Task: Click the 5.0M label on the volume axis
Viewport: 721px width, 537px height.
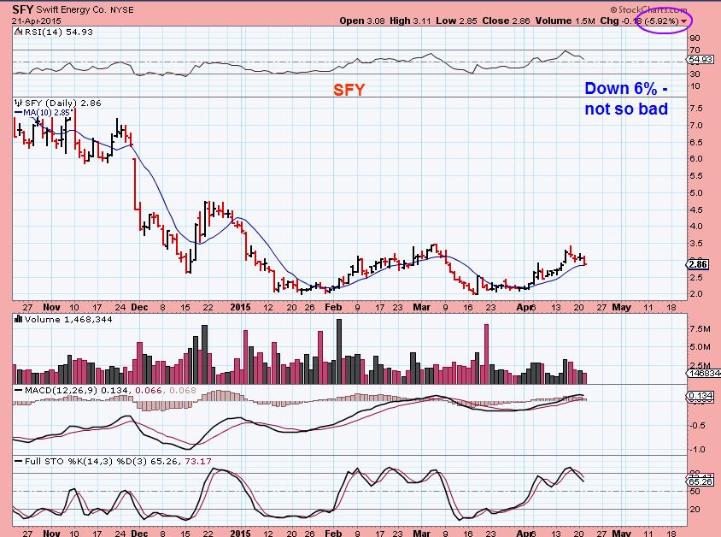Action: pos(700,346)
